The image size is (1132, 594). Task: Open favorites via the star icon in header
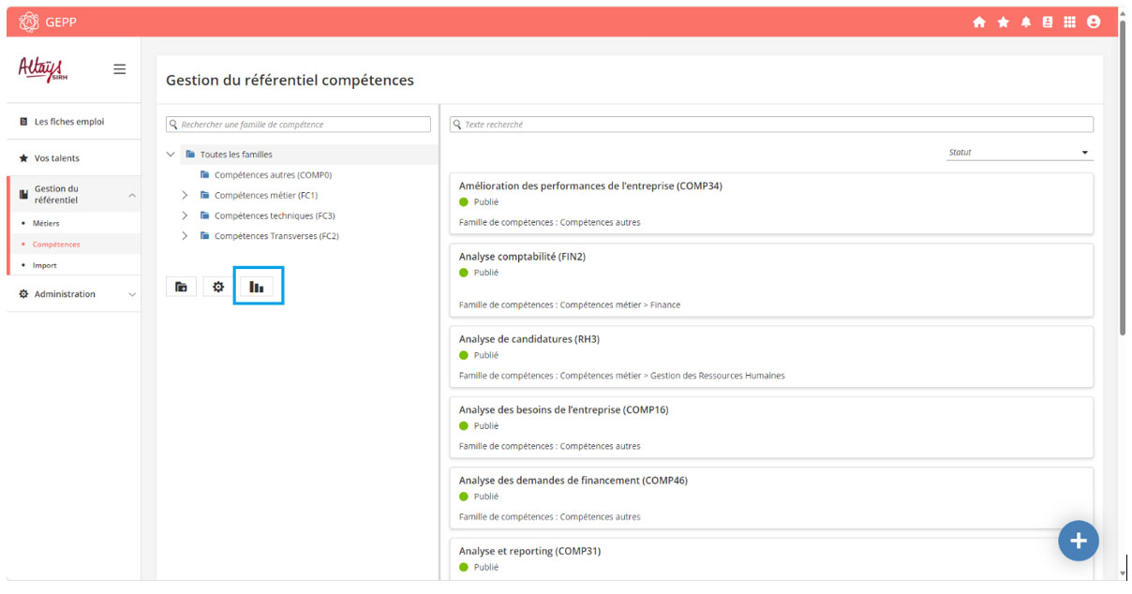[x=1003, y=22]
